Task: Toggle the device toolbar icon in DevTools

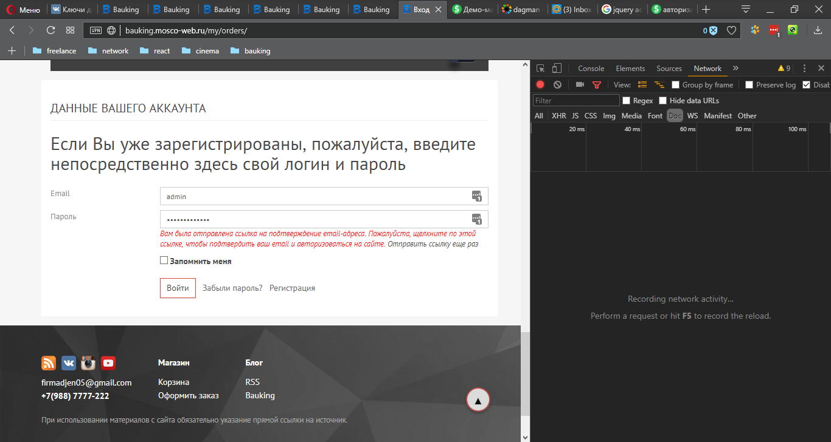Action: [557, 69]
